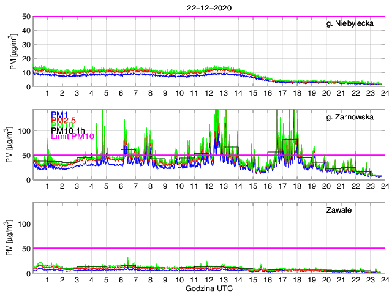Click the red PM2.5 legend entry
The width and height of the screenshot is (392, 294).
[x=63, y=121]
